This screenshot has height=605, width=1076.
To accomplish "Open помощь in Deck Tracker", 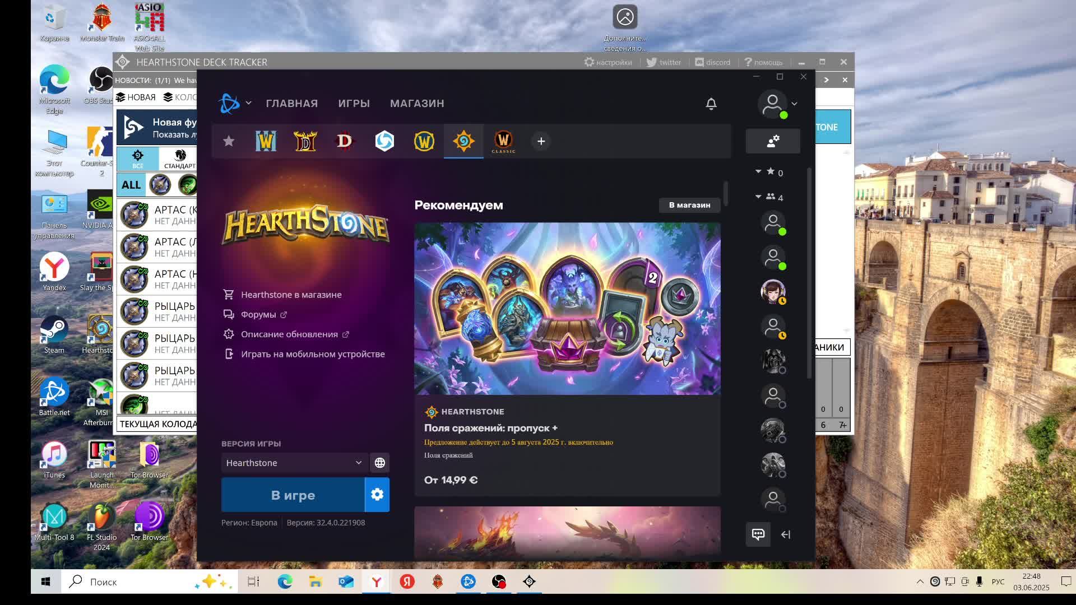I will 763,62.
